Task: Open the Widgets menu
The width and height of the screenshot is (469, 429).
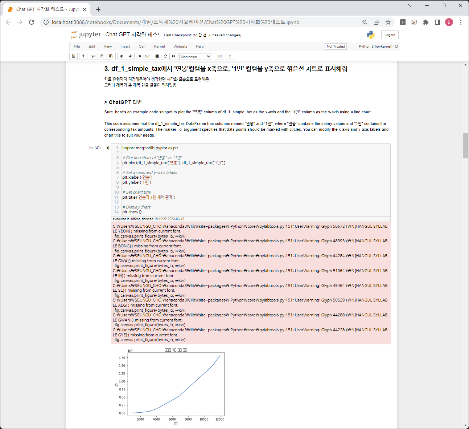Action: tap(180, 46)
